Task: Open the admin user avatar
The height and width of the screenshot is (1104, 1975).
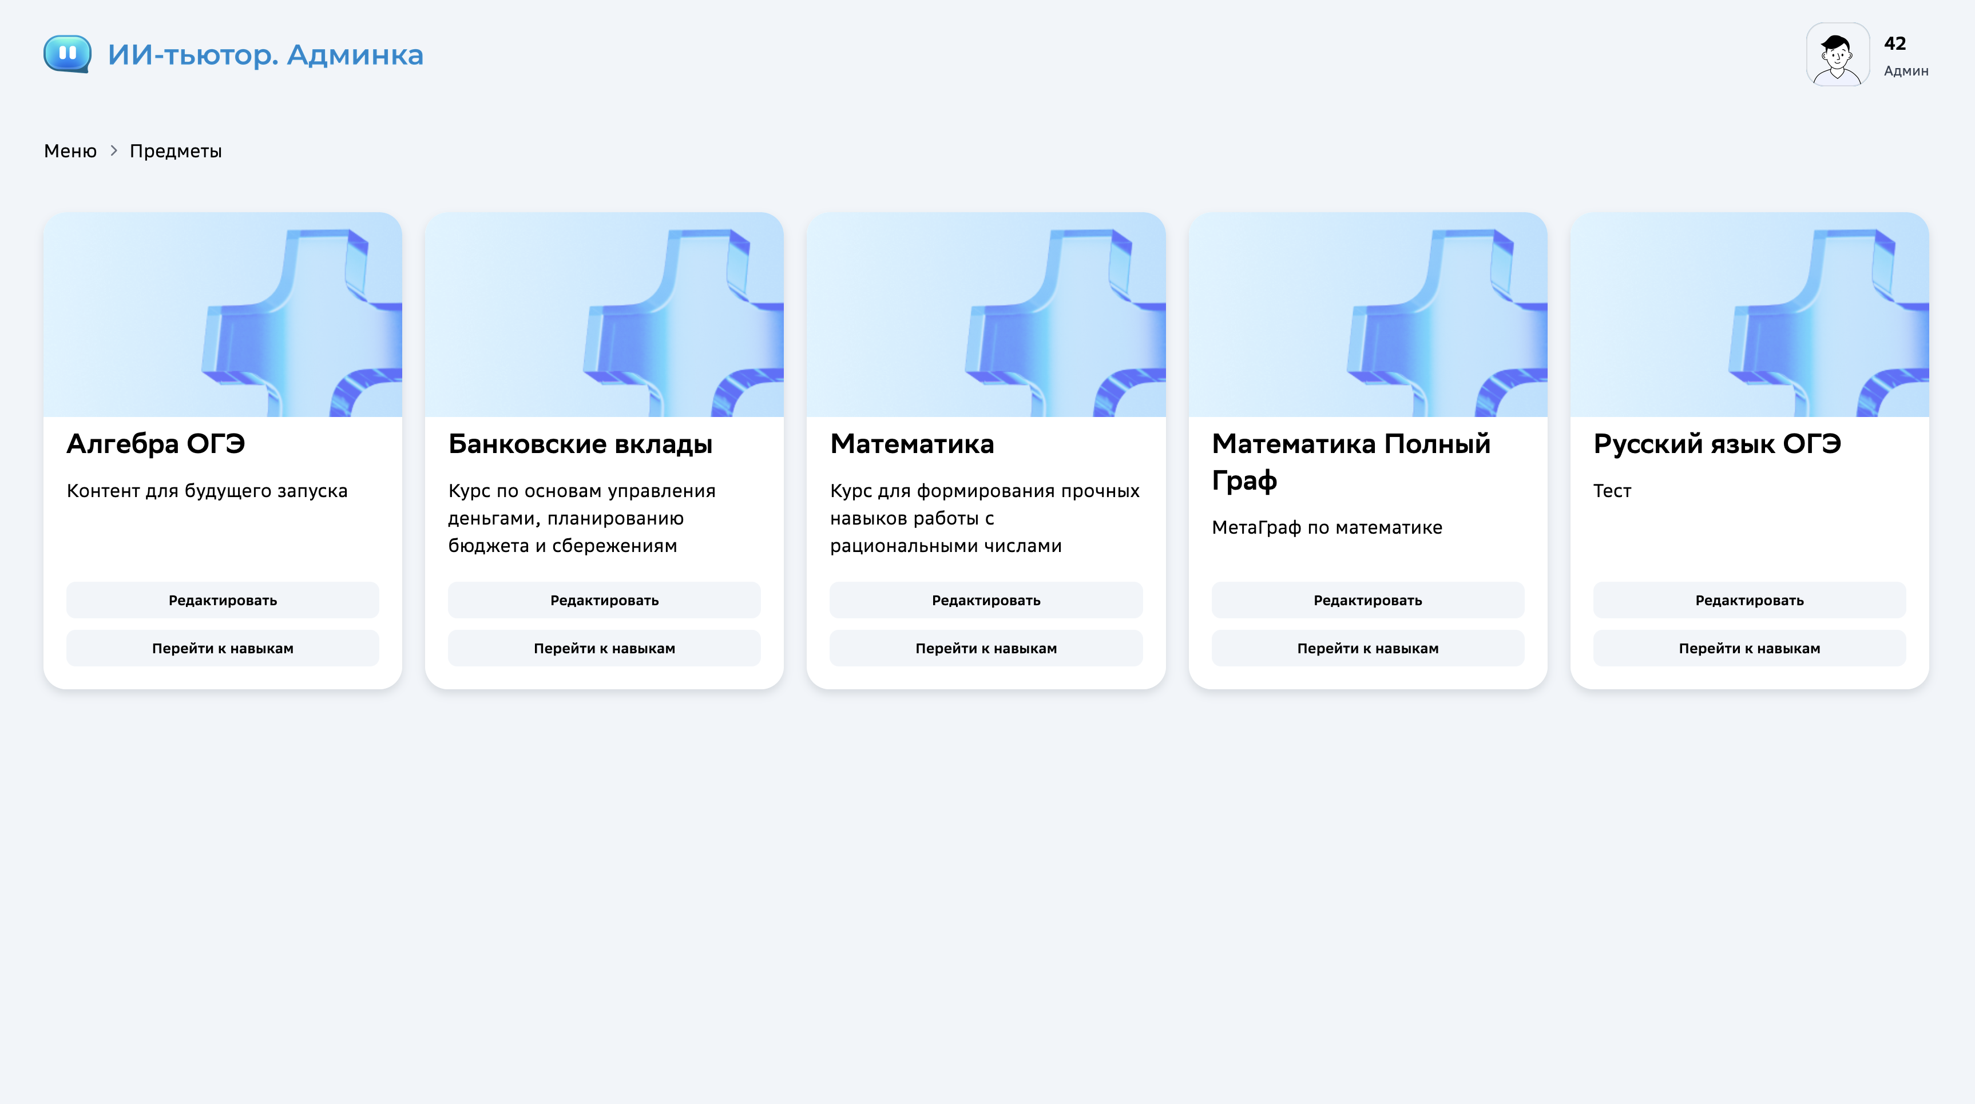Action: point(1837,54)
